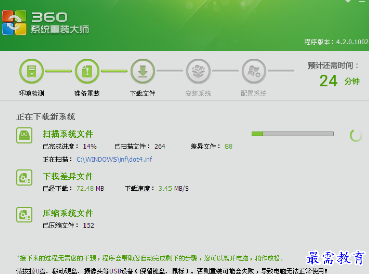Click the 环境检测 step label
369x274 pixels.
pyautogui.click(x=32, y=93)
